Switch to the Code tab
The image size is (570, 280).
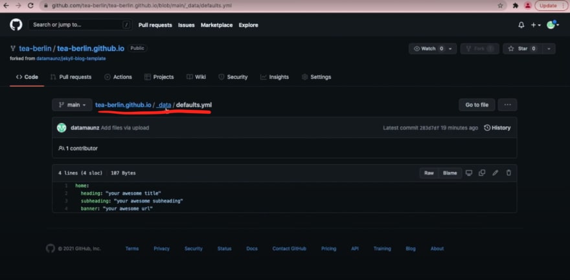click(27, 77)
